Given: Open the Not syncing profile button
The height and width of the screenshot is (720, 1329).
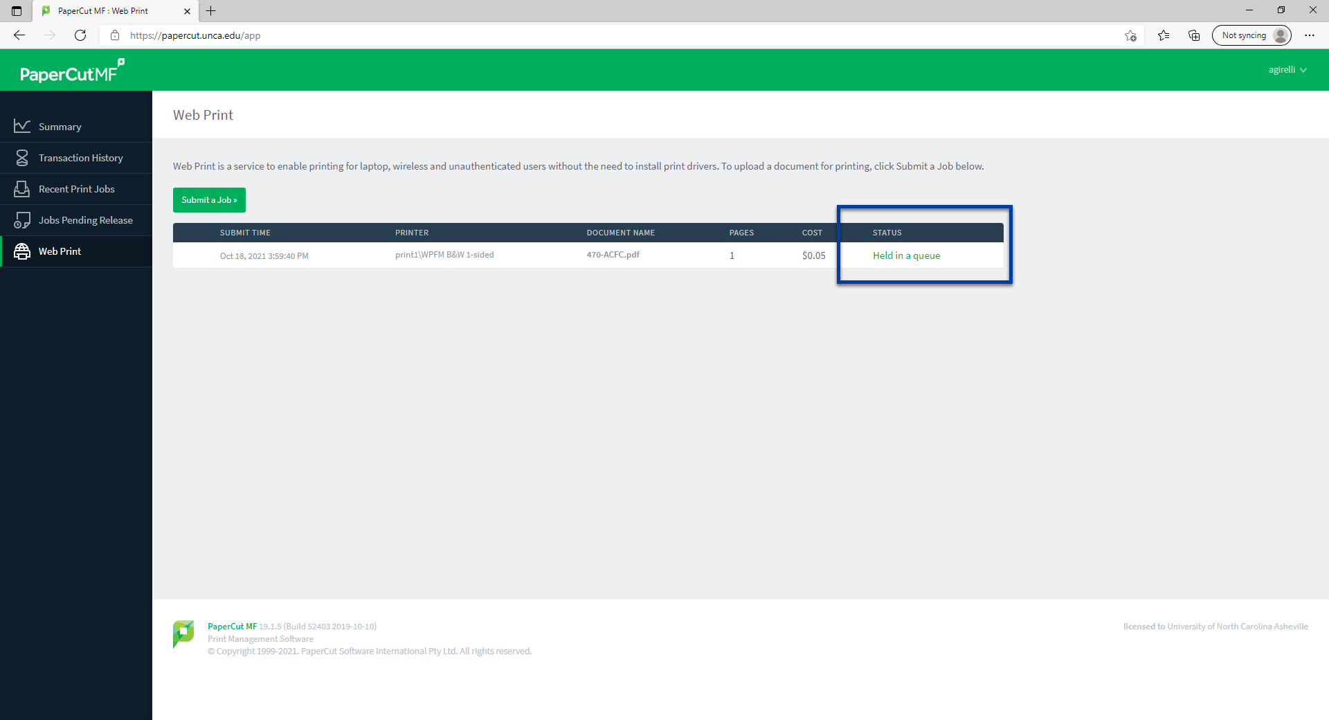Looking at the screenshot, I should [1251, 35].
